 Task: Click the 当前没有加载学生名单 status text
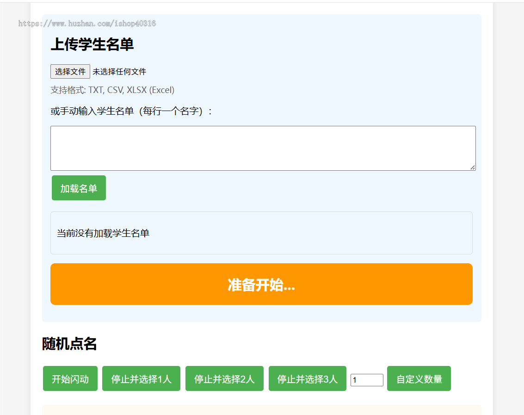103,233
